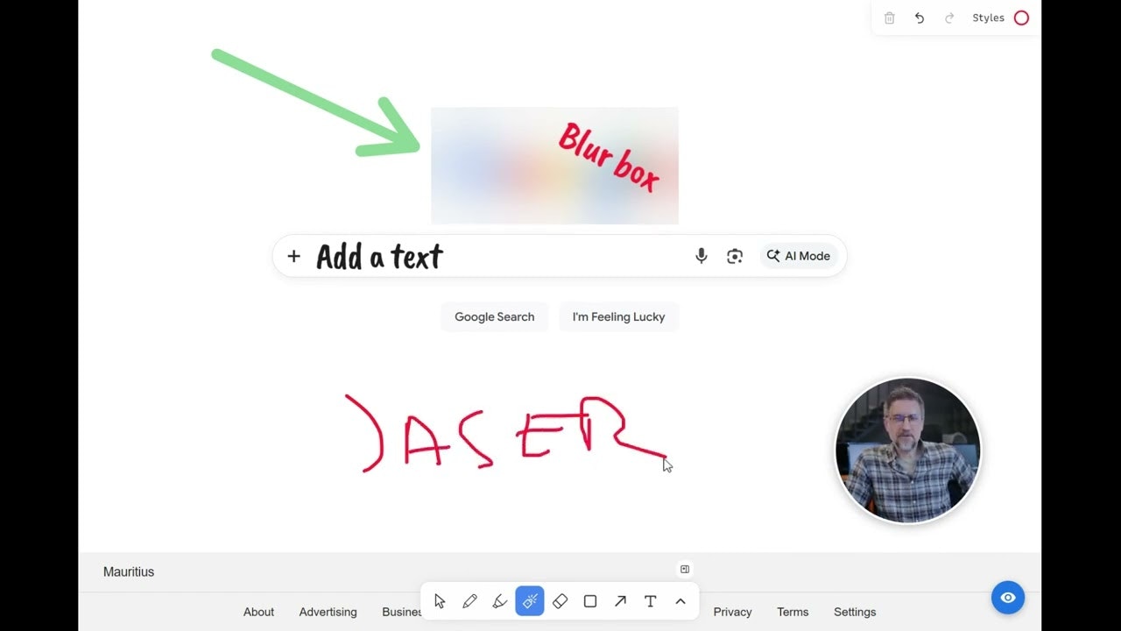Click the Google Search button
The height and width of the screenshot is (631, 1121).
click(494, 316)
